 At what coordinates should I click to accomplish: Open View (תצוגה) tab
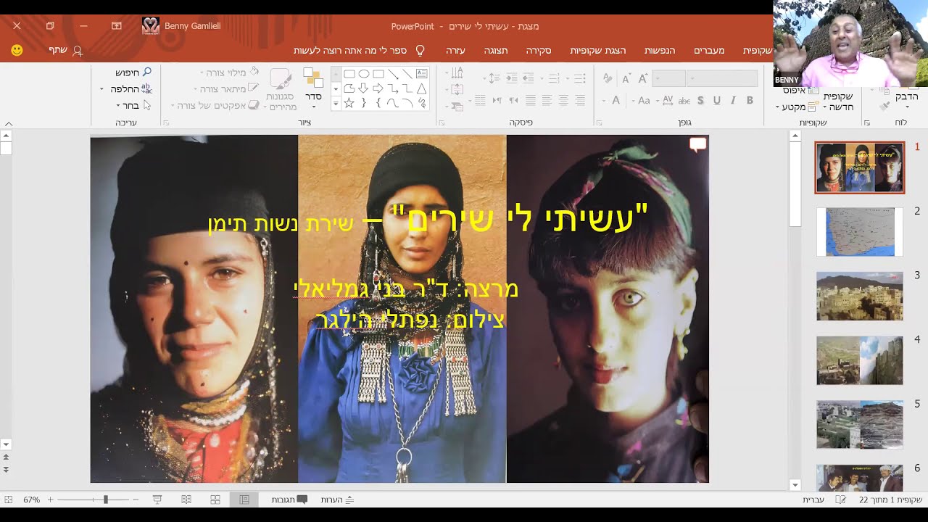496,51
